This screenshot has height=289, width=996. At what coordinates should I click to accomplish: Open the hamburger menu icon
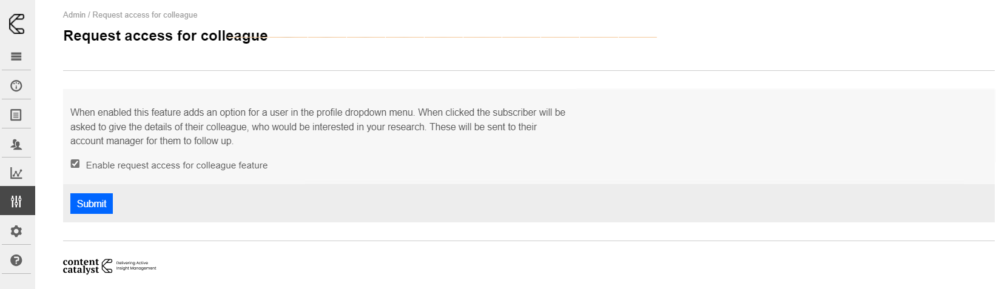click(x=16, y=56)
